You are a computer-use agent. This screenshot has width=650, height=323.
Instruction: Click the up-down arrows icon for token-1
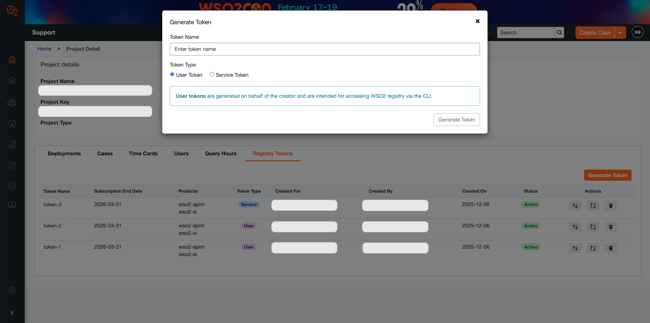575,248
